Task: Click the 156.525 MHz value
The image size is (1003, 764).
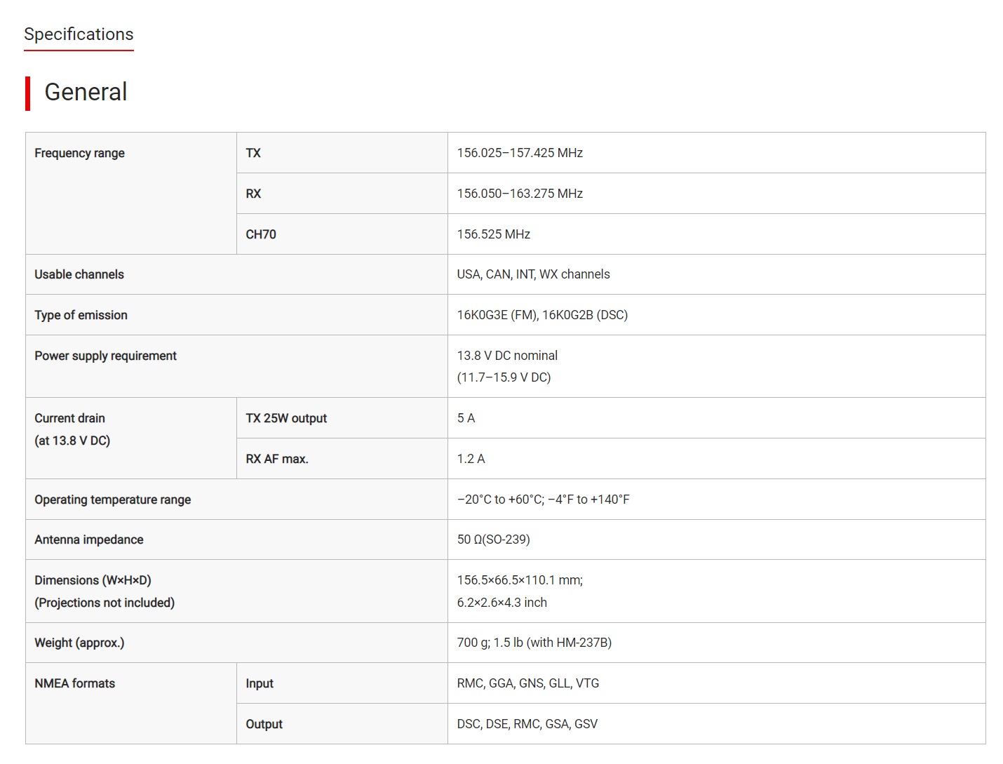Action: (493, 234)
